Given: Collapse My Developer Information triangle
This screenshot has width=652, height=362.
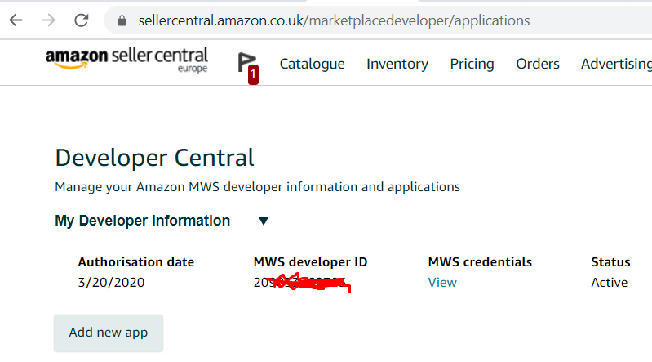Looking at the screenshot, I should coord(264,221).
